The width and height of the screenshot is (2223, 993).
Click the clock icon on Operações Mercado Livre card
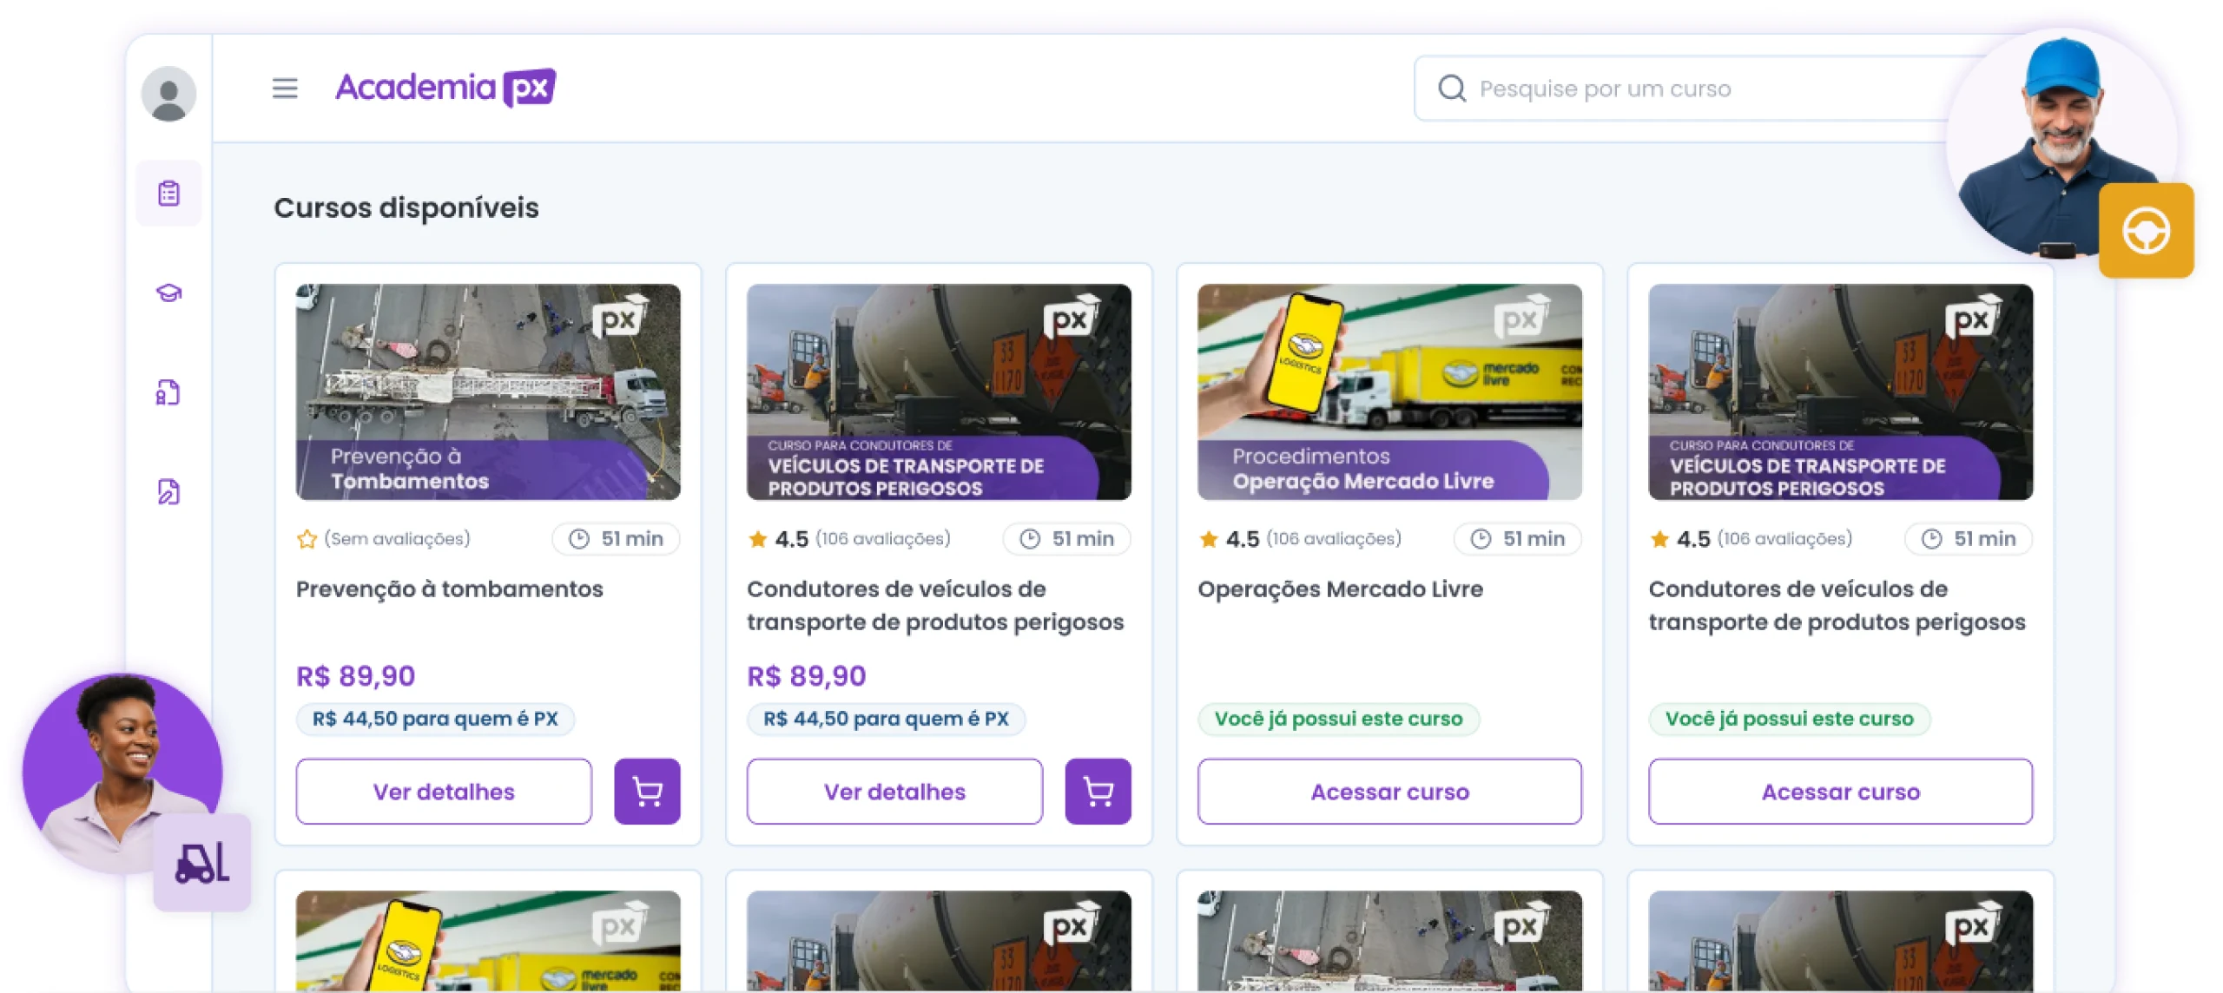(1481, 539)
